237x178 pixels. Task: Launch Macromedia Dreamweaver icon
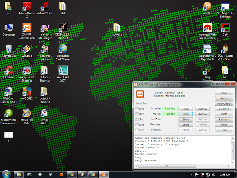(x=9, y=117)
